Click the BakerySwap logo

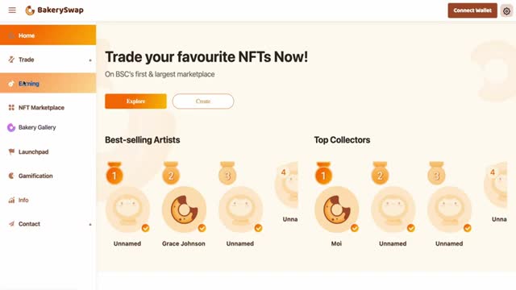tap(55, 10)
